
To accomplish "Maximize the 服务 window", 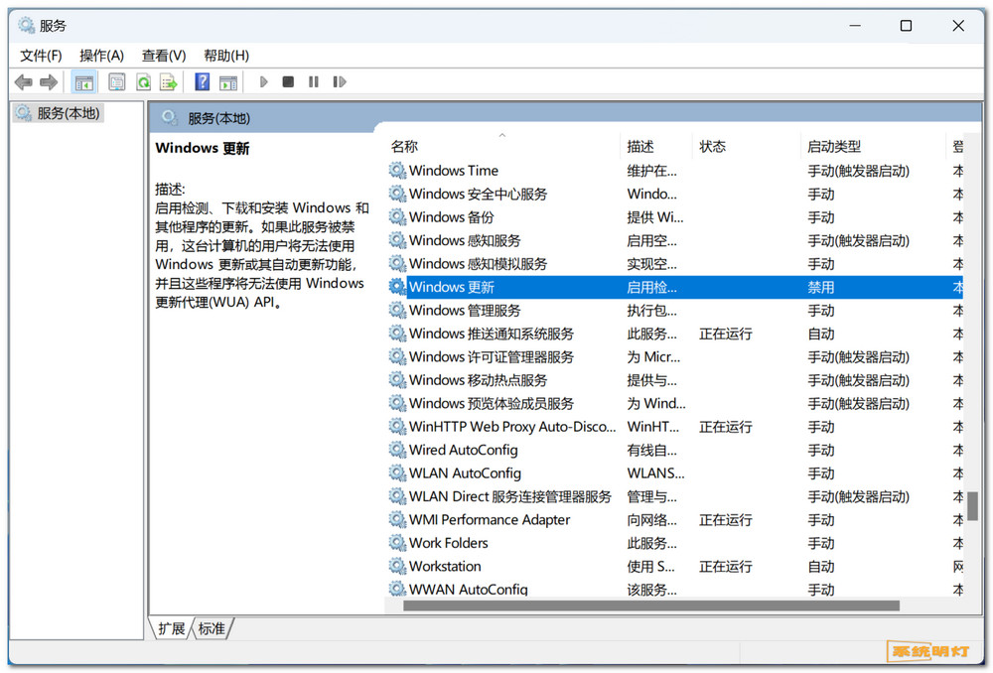I will (907, 26).
